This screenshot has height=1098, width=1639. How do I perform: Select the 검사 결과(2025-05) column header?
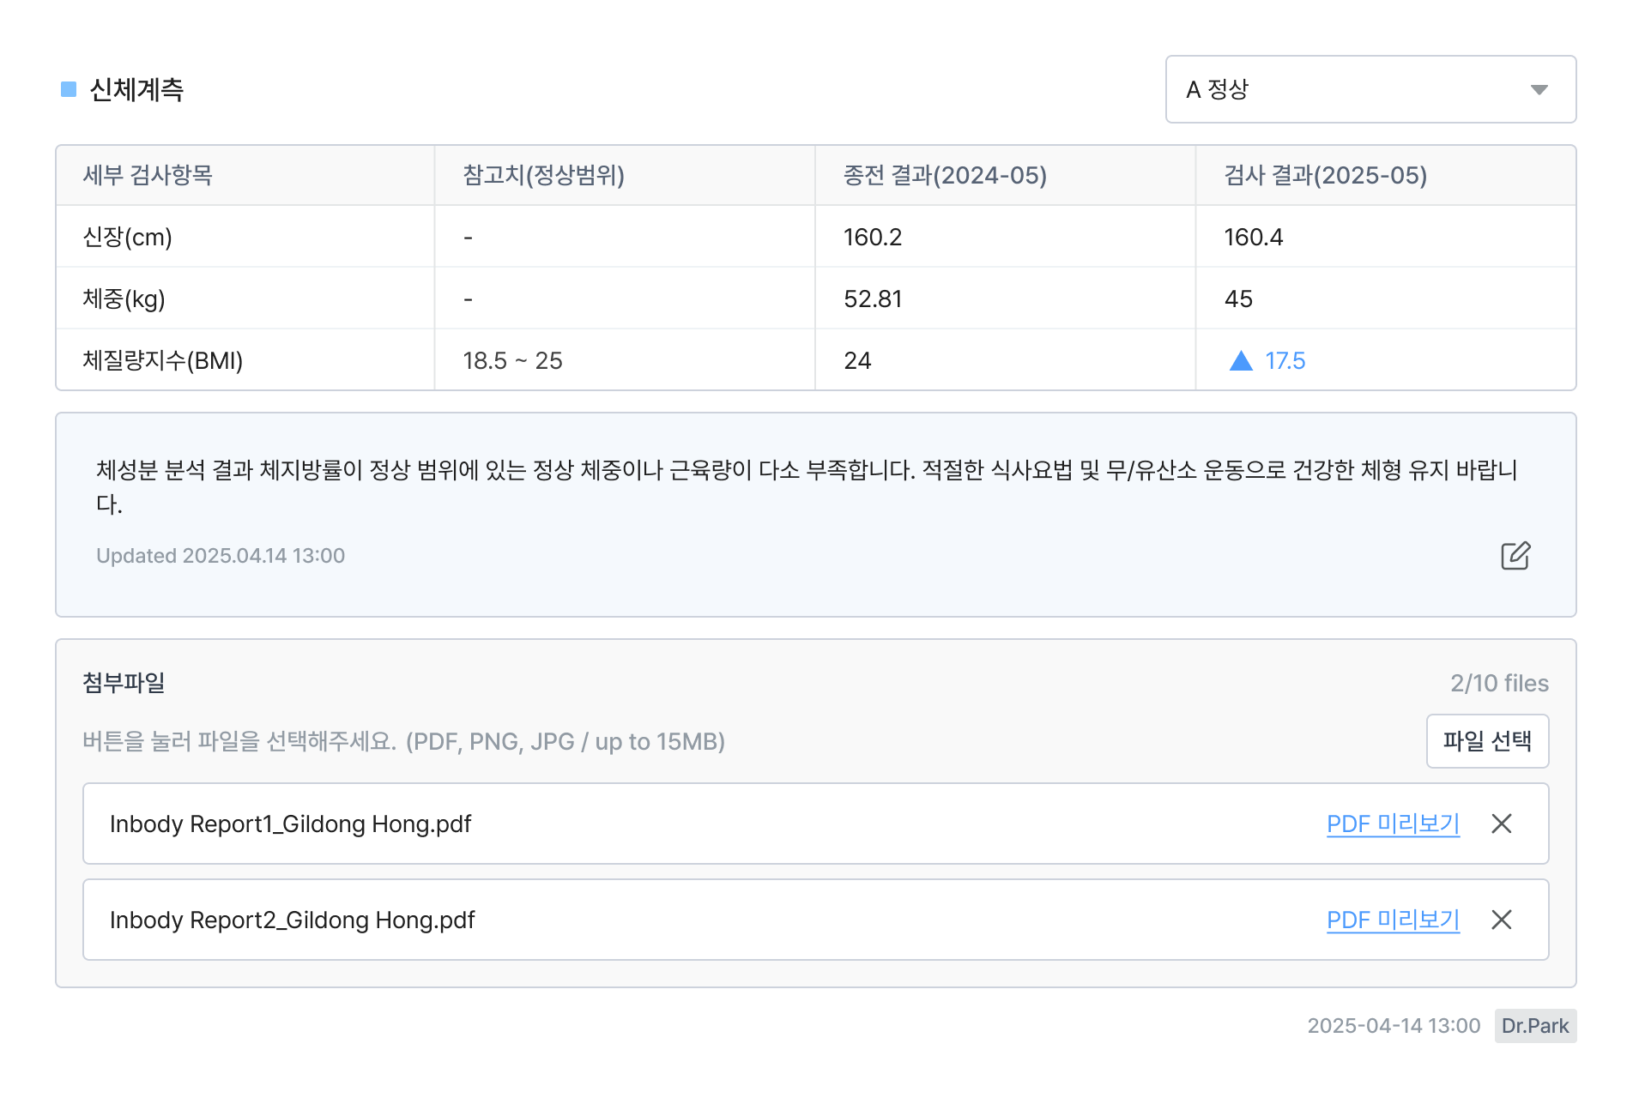pyautogui.click(x=1325, y=175)
